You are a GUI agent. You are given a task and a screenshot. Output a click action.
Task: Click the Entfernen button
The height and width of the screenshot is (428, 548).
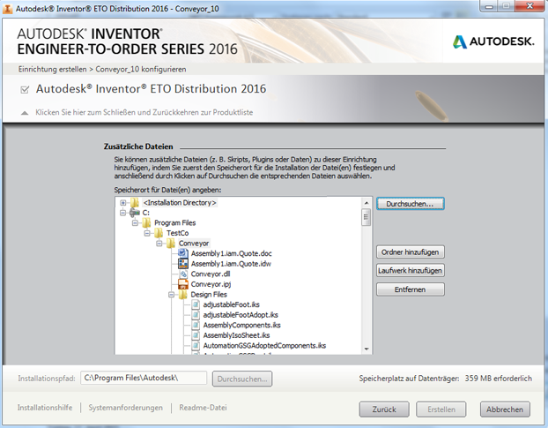(x=411, y=289)
